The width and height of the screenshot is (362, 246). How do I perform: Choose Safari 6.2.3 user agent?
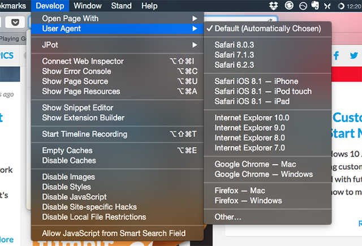pos(268,65)
